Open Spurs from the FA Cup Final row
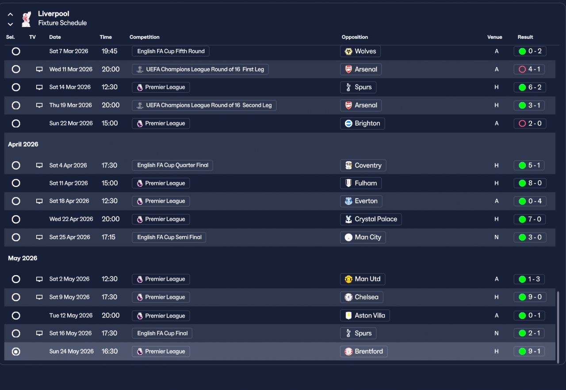The width and height of the screenshot is (566, 390). point(359,333)
